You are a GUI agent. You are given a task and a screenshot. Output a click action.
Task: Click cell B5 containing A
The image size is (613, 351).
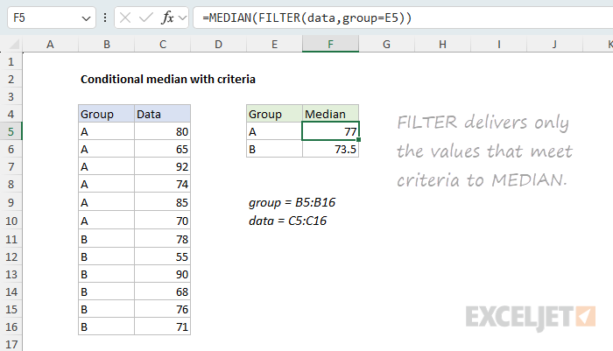tap(106, 131)
